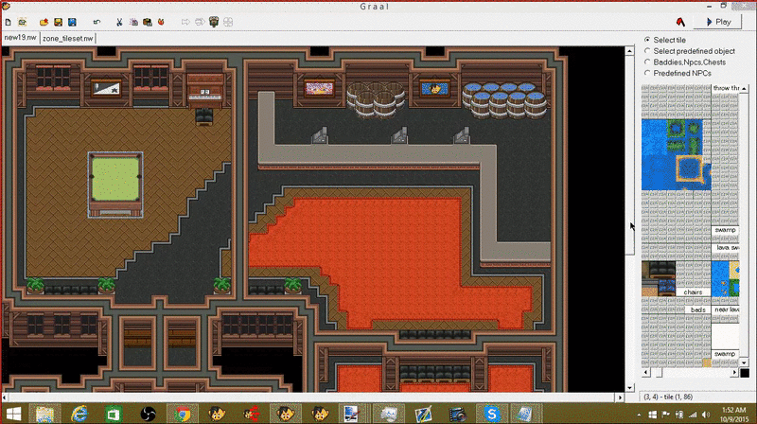Click the bear face toolbar icon
This screenshot has height=424, width=757.
(214, 21)
